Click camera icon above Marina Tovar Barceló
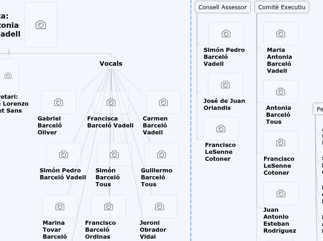Screen dimensions: 323x241 (60, 207)
